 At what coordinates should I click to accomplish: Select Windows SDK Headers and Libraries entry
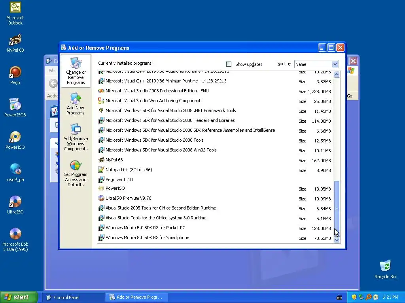pyautogui.click(x=215, y=121)
